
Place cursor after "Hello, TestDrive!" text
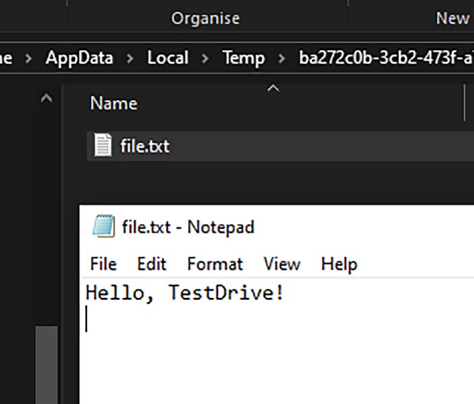286,294
